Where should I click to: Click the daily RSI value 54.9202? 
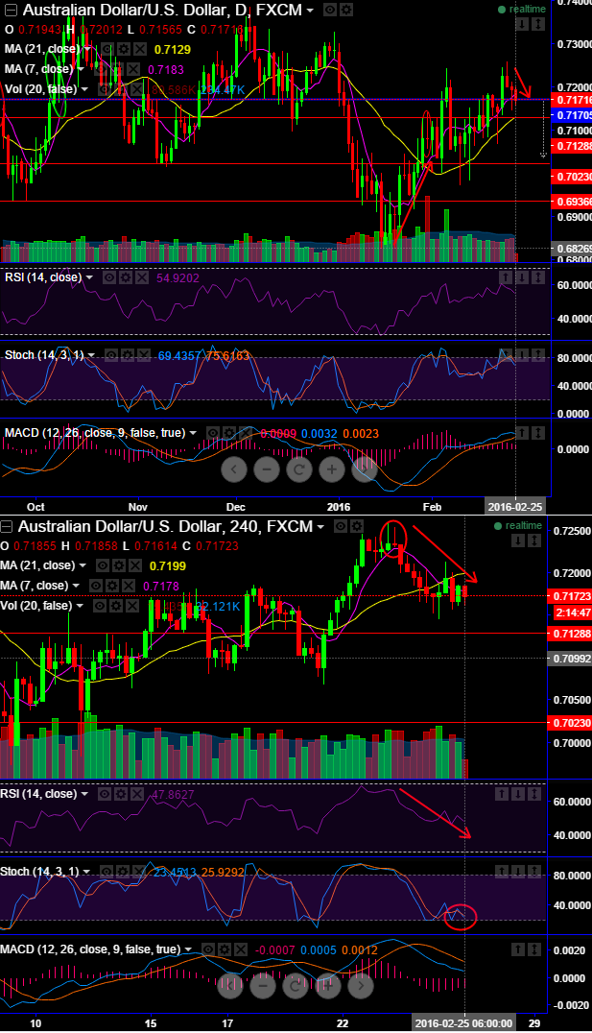[178, 278]
